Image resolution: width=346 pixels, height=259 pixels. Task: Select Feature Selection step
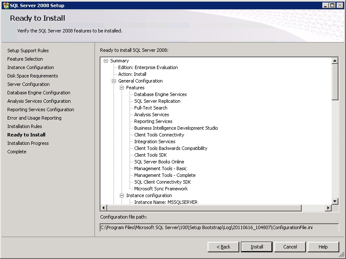coord(25,59)
